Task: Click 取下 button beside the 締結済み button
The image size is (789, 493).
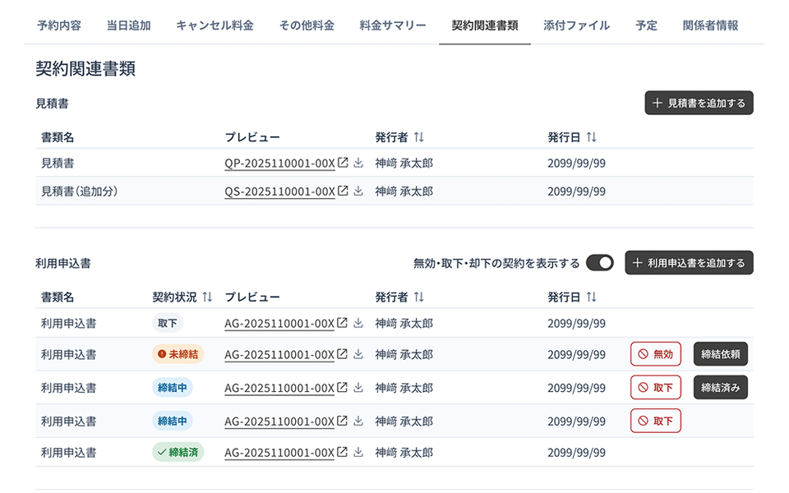Action: pos(656,387)
